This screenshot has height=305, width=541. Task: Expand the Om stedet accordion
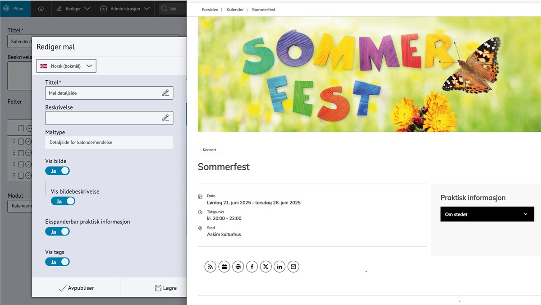486,214
